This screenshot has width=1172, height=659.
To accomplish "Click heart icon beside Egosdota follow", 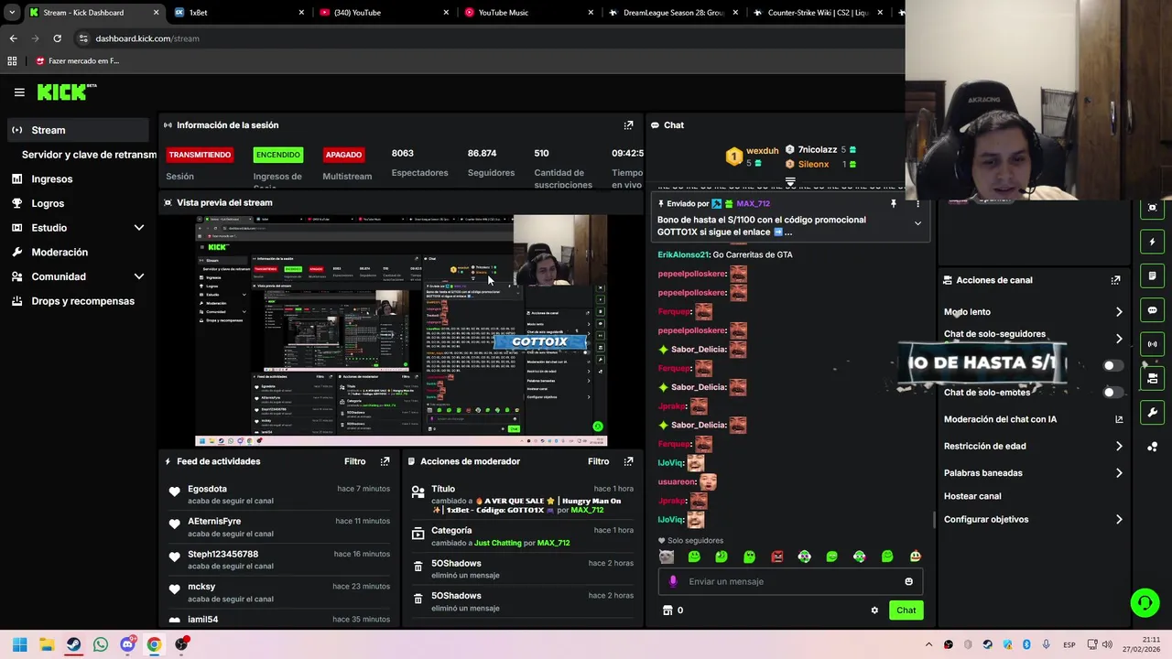I will [174, 492].
